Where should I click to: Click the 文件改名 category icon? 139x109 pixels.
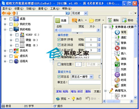click(111, 27)
